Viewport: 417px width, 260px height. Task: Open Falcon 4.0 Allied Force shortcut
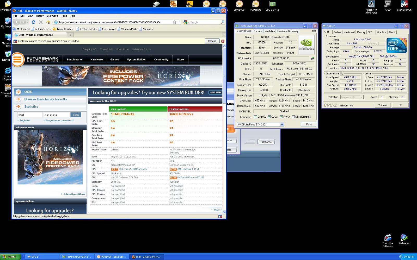tap(371, 7)
